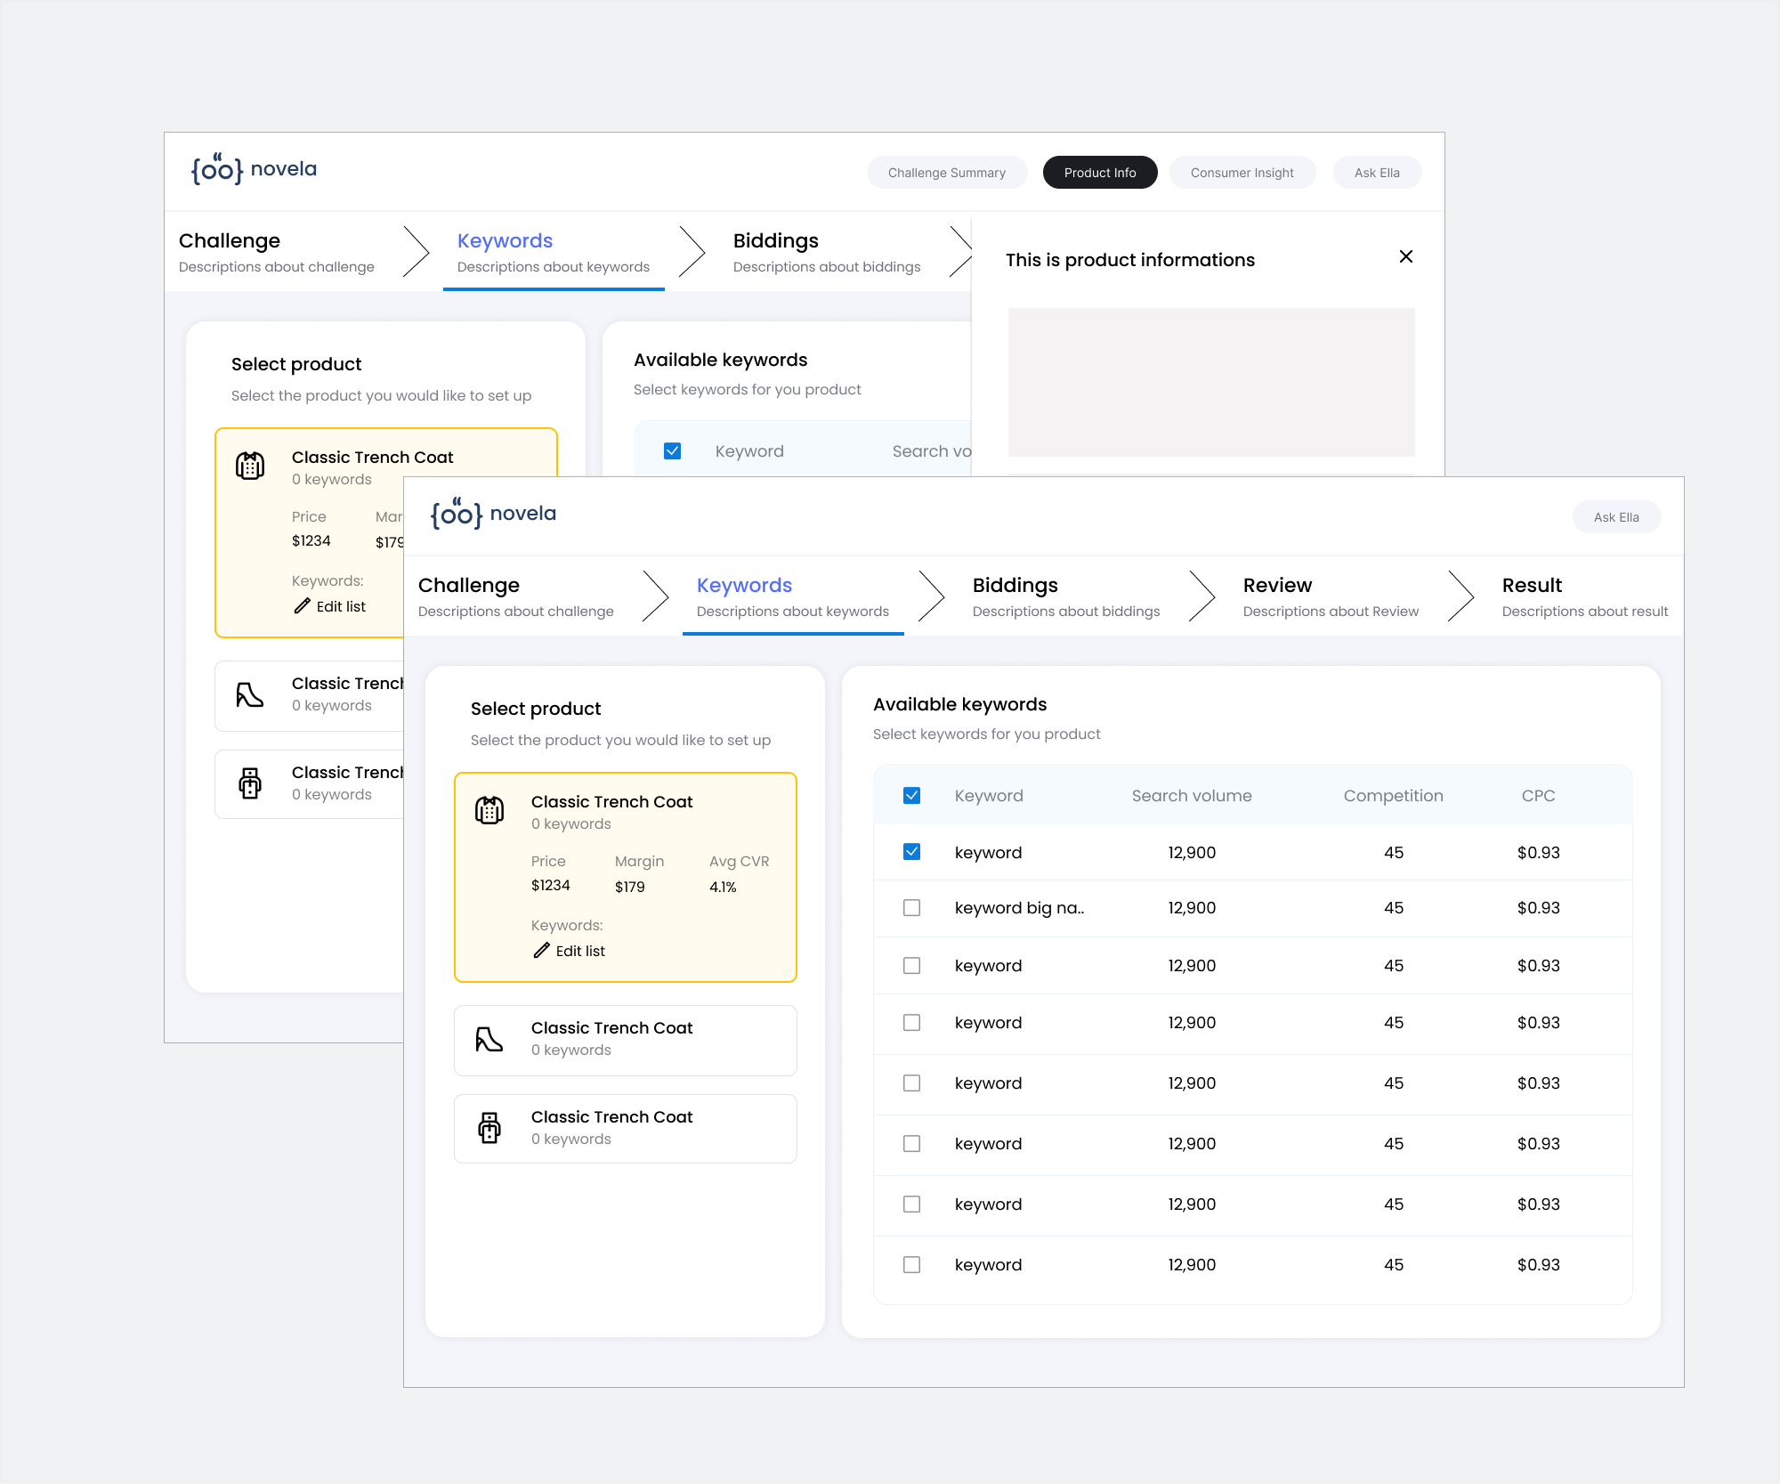Click the Competition column header
Image resolution: width=1780 pixels, height=1484 pixels.
pyautogui.click(x=1394, y=796)
